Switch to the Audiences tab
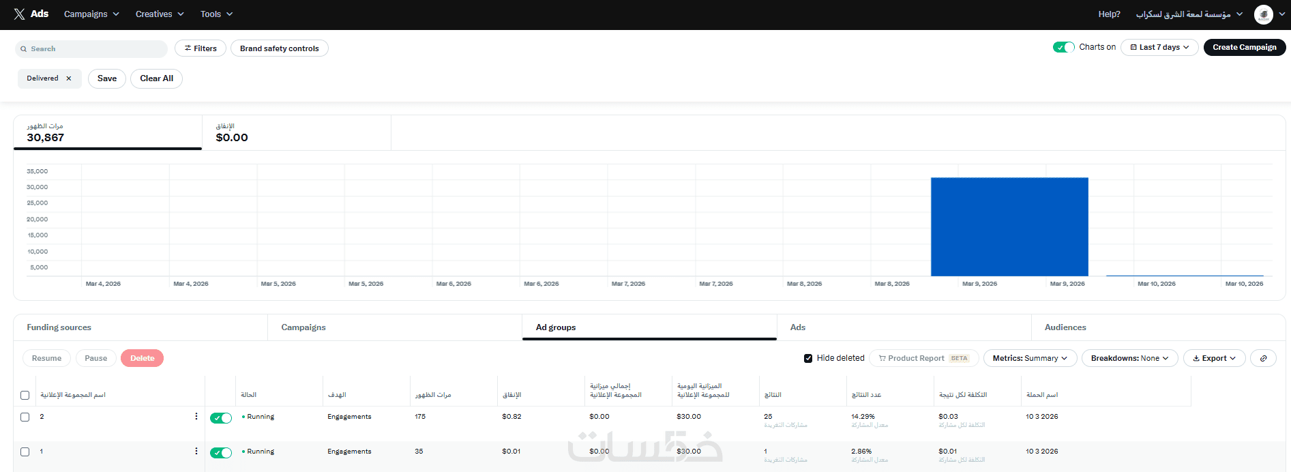Viewport: 1291px width, 472px height. (x=1065, y=327)
